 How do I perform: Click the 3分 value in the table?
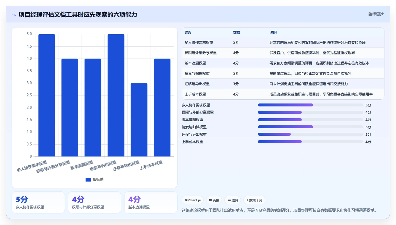coord(236,84)
